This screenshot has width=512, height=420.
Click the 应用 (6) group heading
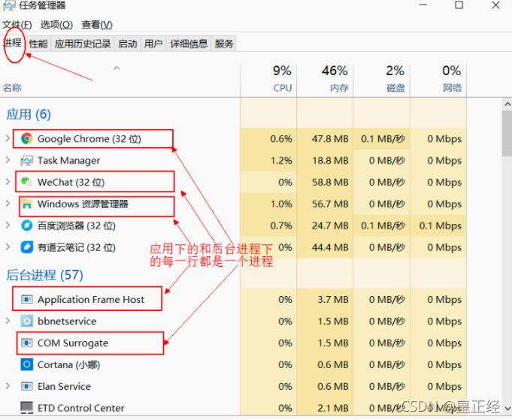tap(29, 114)
